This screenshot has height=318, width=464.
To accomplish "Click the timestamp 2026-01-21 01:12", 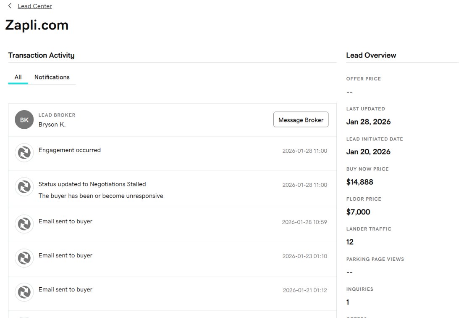I will 305,290.
